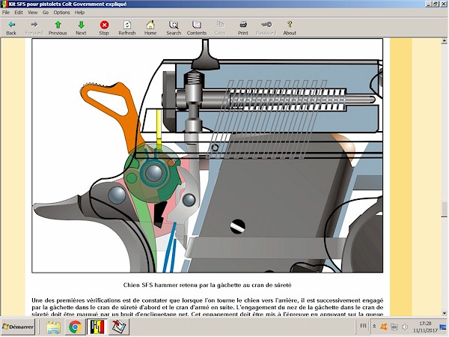Open the Help menu
This screenshot has height=337, width=449.
79,12
